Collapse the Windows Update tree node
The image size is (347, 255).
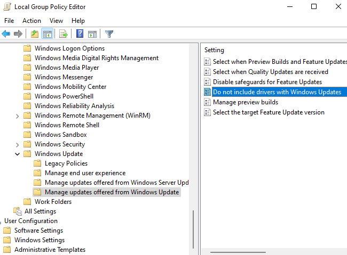[x=18, y=154]
